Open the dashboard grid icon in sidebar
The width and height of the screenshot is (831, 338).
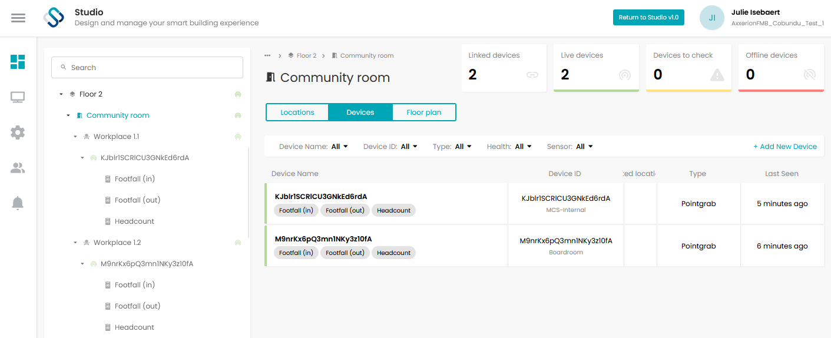(18, 62)
